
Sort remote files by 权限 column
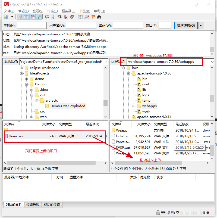point(206,124)
